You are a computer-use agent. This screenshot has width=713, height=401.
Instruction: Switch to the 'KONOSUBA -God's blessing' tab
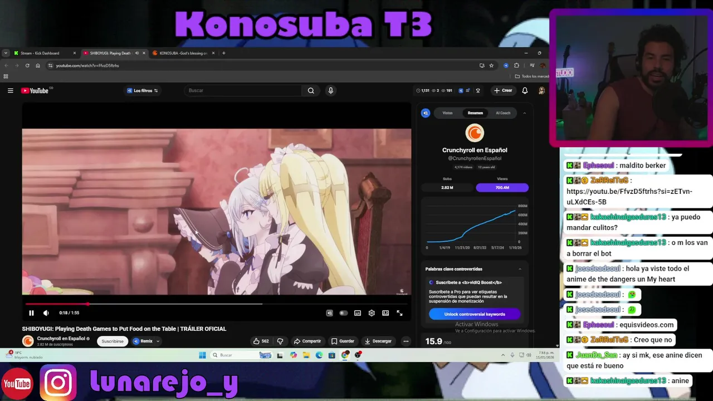183,53
